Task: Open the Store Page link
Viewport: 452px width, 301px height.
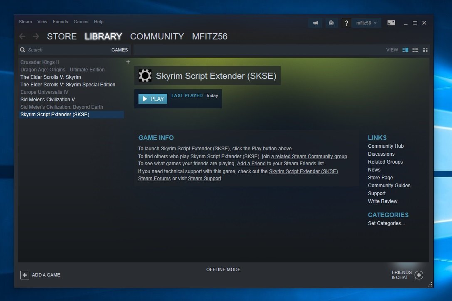Action: click(380, 178)
